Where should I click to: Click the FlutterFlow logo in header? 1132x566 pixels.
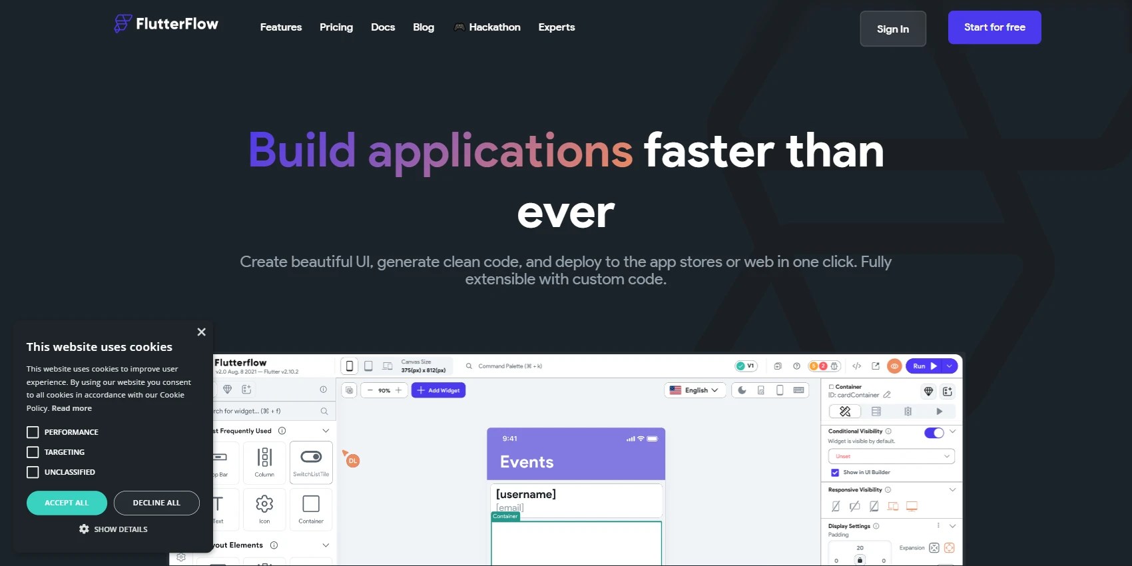tap(166, 24)
